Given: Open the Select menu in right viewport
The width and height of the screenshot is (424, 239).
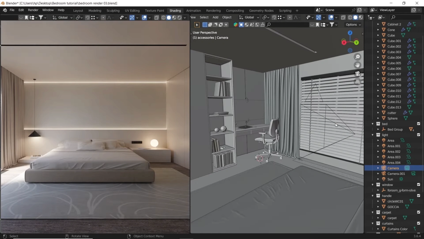Looking at the screenshot, I should (x=204, y=17).
